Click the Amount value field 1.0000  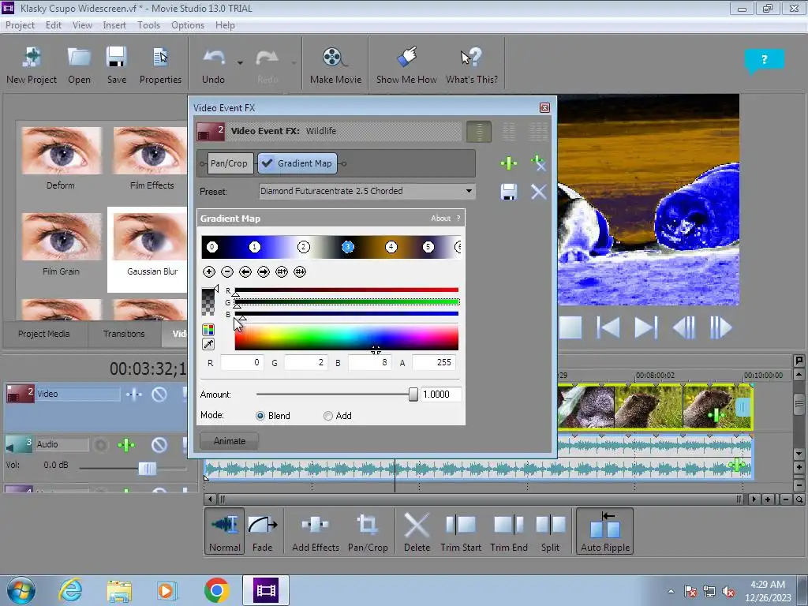440,395
